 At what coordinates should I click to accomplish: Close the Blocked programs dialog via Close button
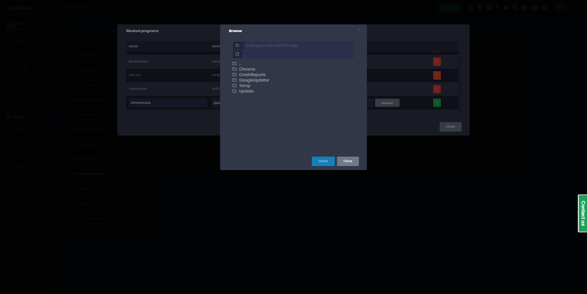pos(451,127)
